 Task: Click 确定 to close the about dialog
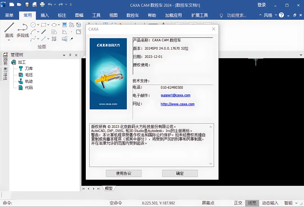(180, 173)
